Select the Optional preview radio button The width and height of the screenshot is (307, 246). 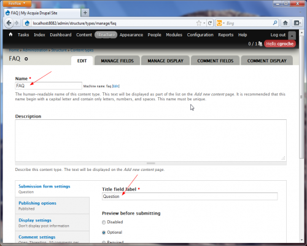(x=104, y=232)
